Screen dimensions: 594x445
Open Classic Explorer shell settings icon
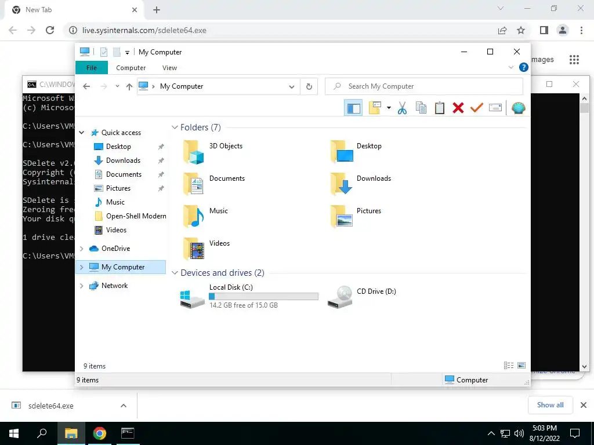point(518,108)
